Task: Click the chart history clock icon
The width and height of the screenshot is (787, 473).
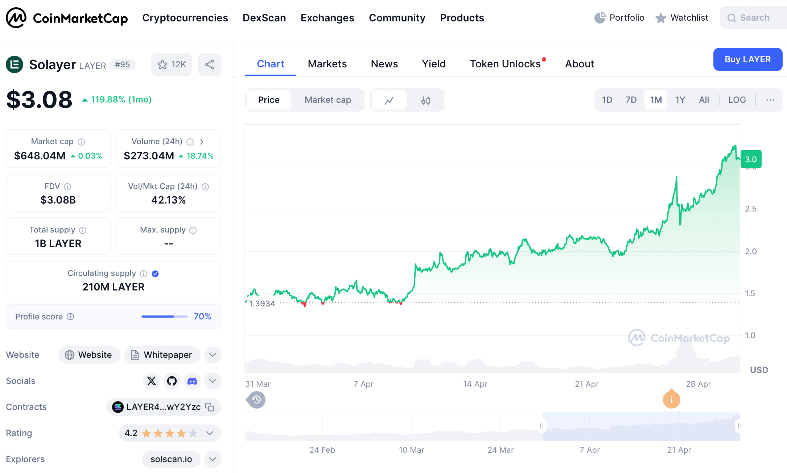Action: (256, 400)
